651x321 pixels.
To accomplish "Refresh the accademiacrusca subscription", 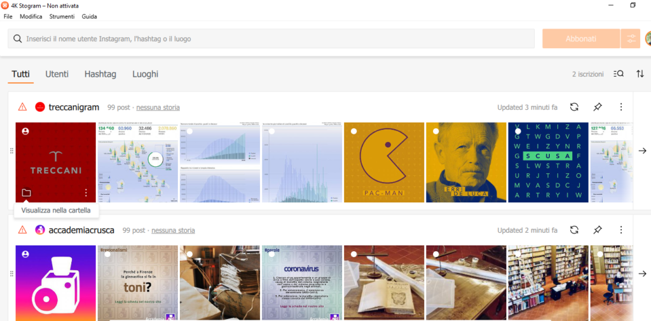I will pyautogui.click(x=574, y=230).
